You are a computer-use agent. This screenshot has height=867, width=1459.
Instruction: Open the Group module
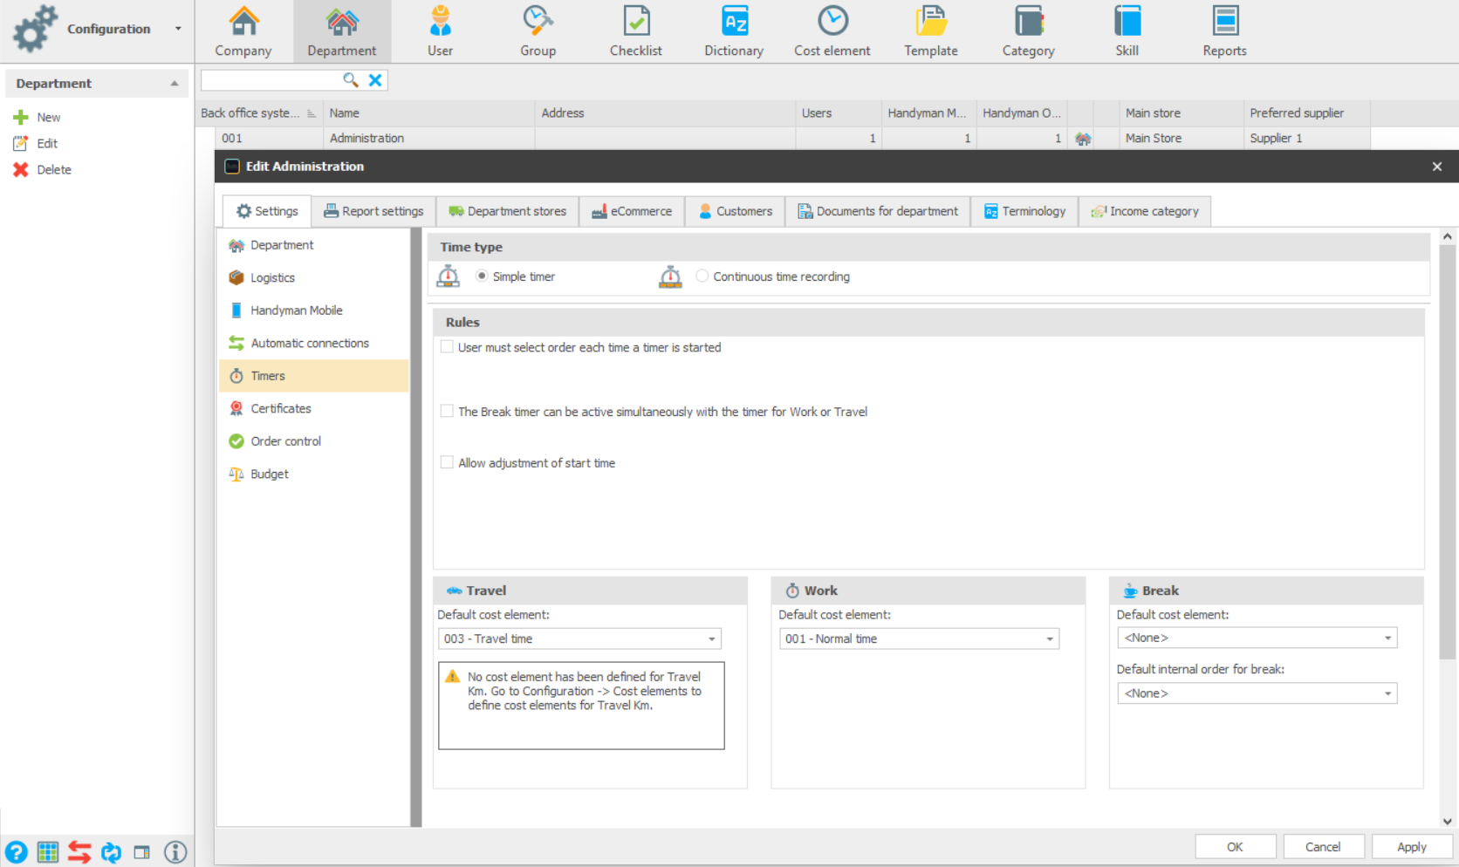(x=538, y=31)
